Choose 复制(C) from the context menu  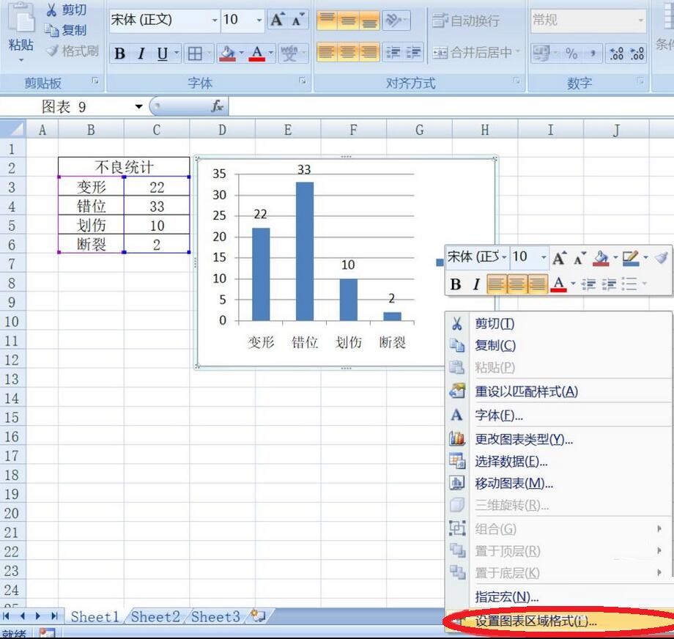coord(558,345)
